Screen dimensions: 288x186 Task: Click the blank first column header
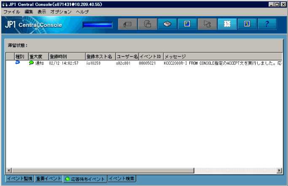tap(10, 56)
